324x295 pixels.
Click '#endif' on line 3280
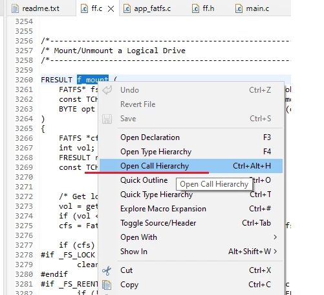(x=54, y=274)
